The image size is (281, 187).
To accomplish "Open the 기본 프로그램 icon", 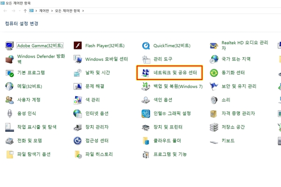I will [x=9, y=73].
